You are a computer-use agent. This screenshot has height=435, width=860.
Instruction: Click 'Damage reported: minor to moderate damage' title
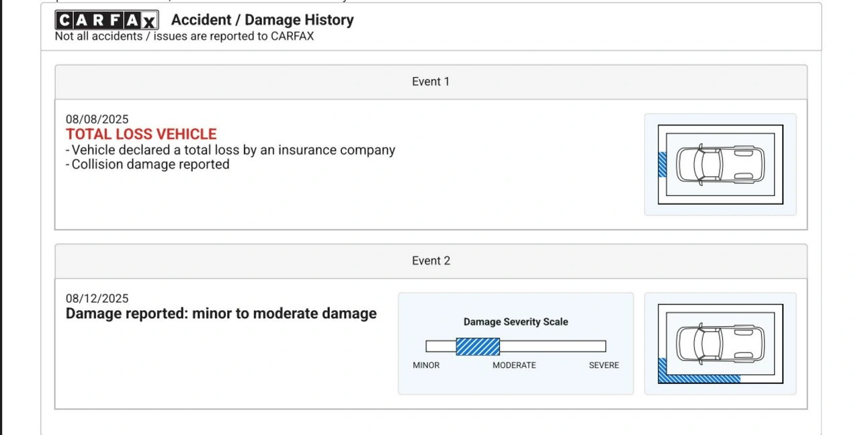tap(221, 314)
